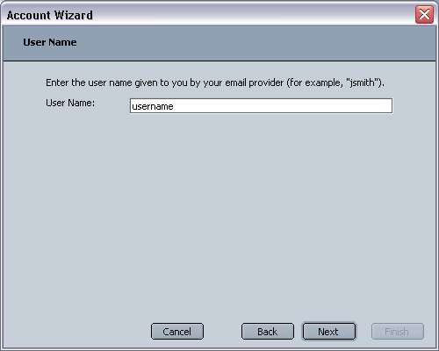The width and height of the screenshot is (439, 351).
Task: Click the greyed-out Finish button
Action: [397, 332]
